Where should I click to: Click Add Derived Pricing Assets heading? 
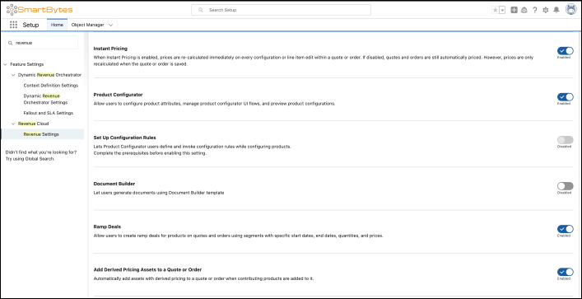click(x=147, y=269)
